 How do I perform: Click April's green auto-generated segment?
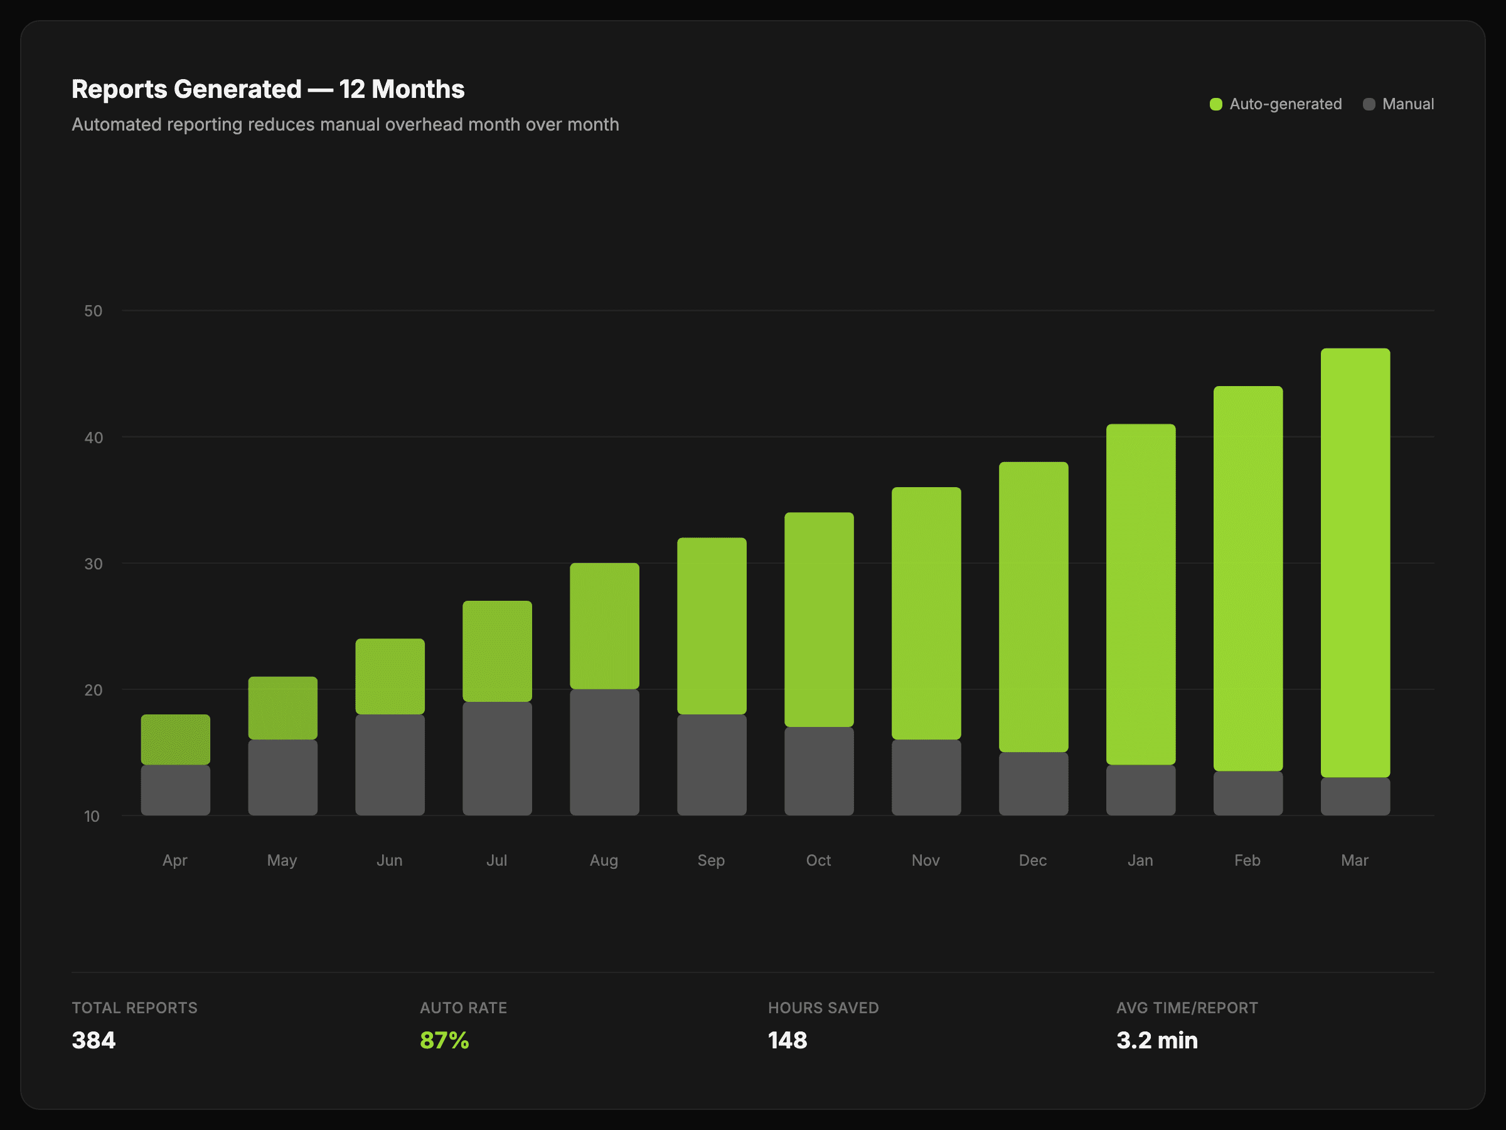coord(176,739)
